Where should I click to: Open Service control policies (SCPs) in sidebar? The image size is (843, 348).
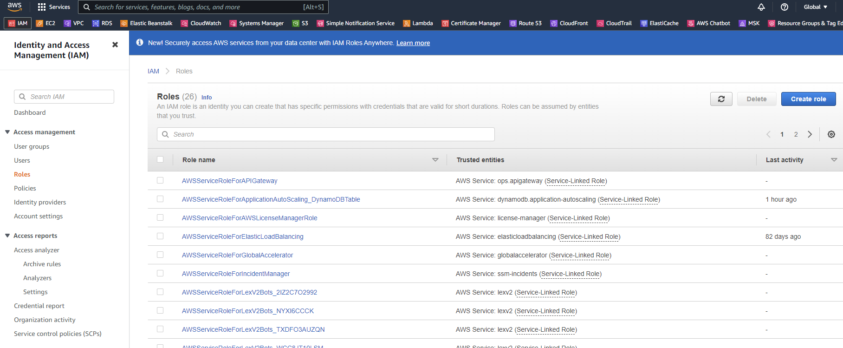(58, 334)
